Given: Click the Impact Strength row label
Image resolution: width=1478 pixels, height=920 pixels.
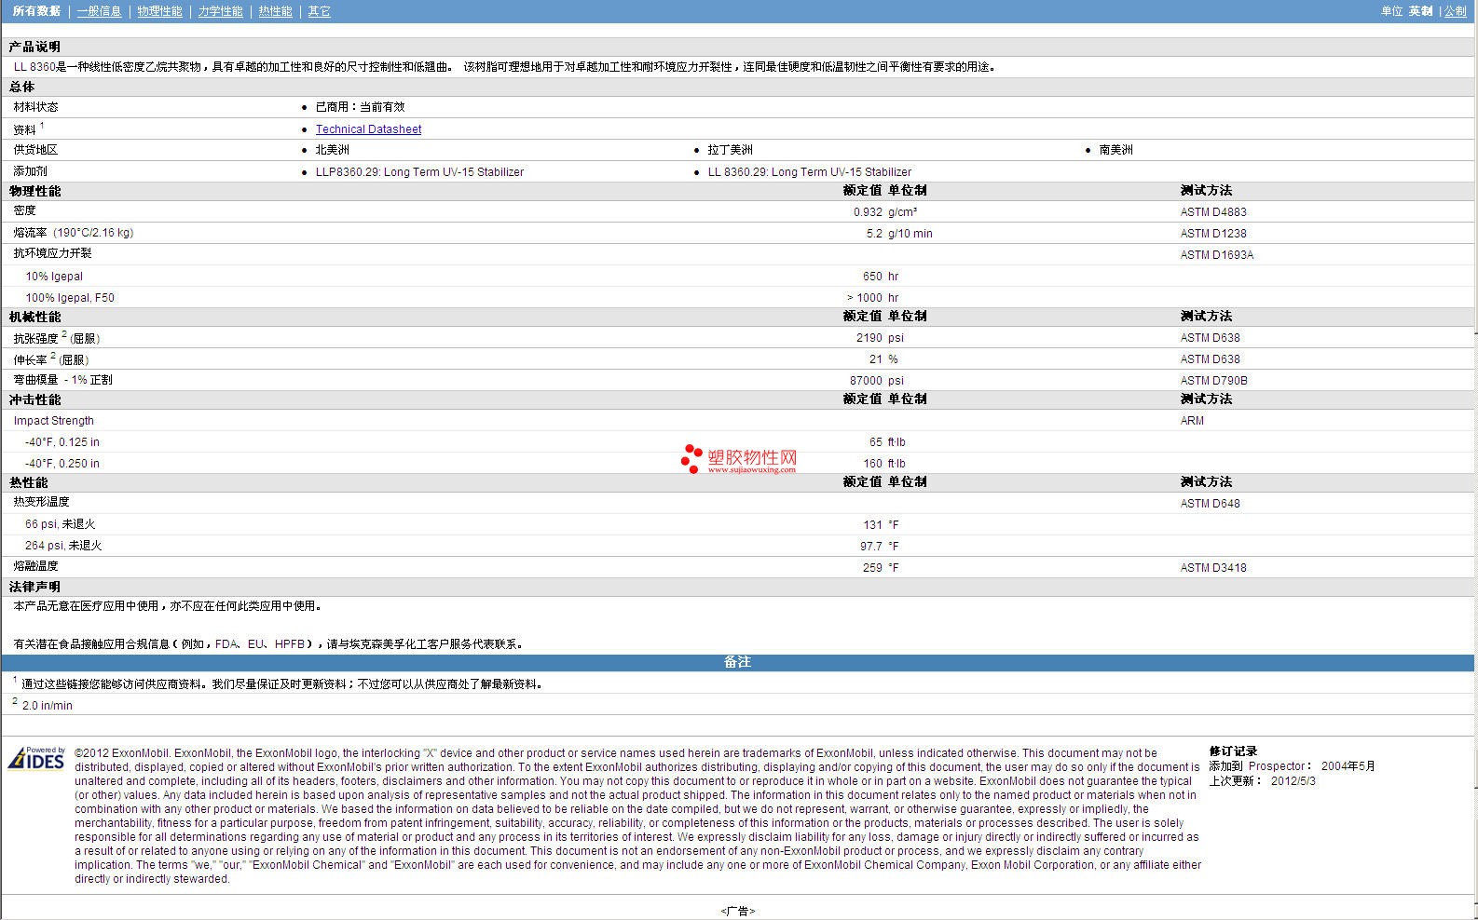Looking at the screenshot, I should 53,421.
